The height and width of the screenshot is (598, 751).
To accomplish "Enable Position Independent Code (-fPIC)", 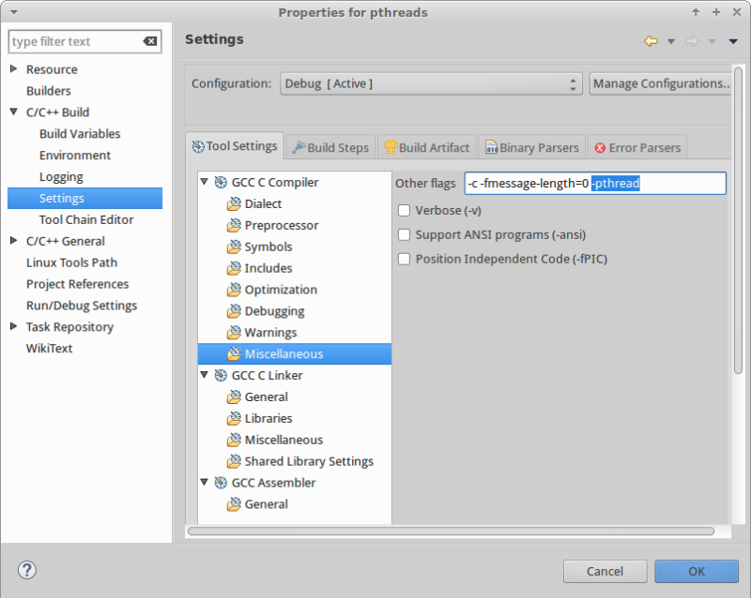I will coord(404,259).
